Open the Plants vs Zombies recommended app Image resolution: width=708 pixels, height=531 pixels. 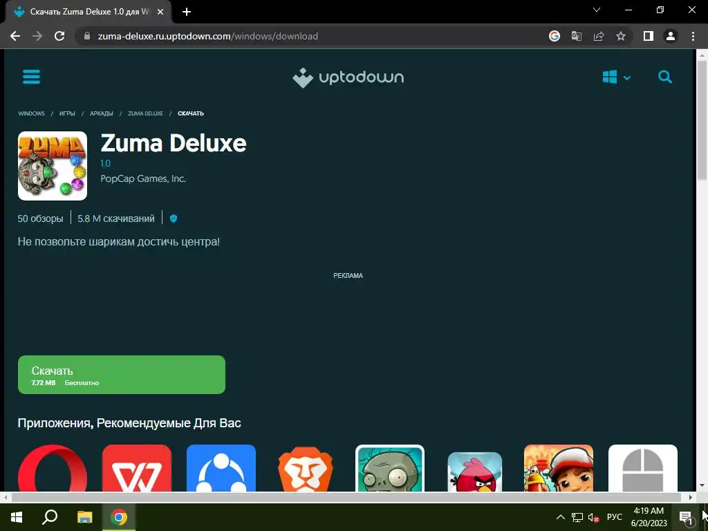click(390, 468)
